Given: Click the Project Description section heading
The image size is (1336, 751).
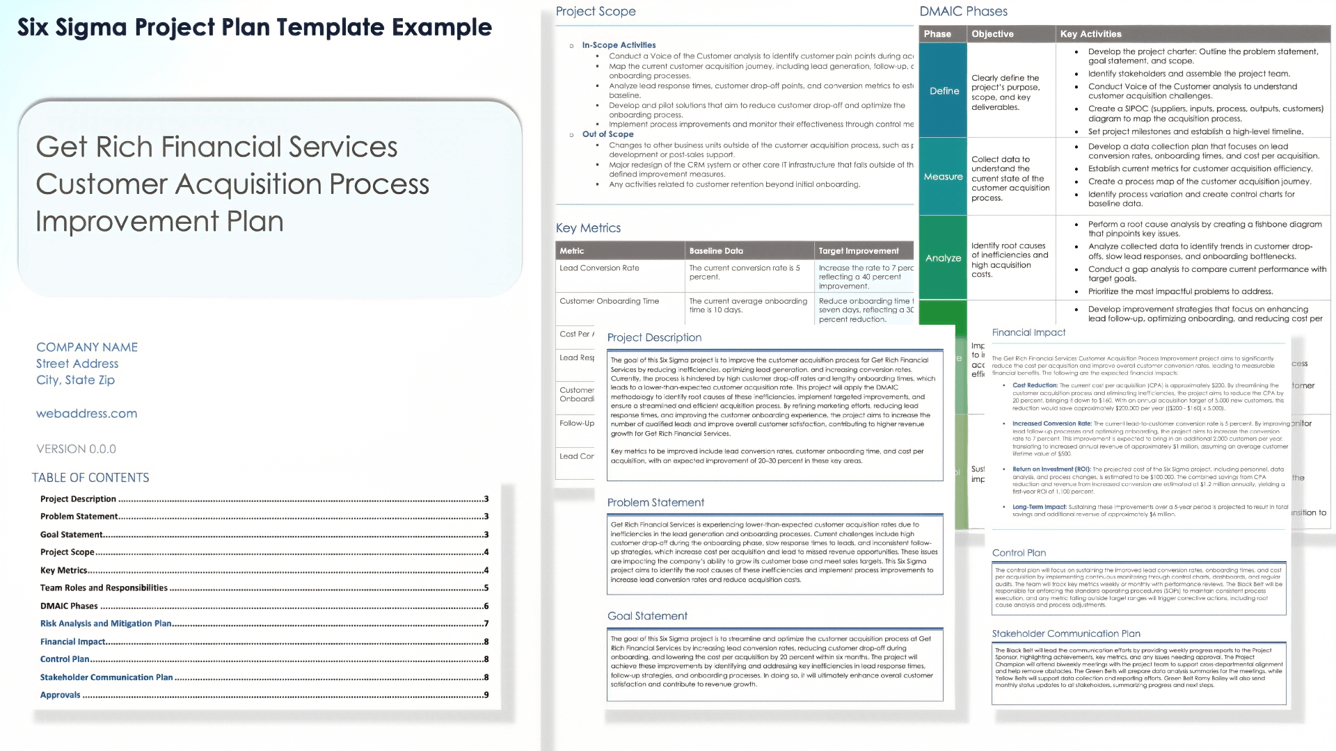Looking at the screenshot, I should click(654, 338).
